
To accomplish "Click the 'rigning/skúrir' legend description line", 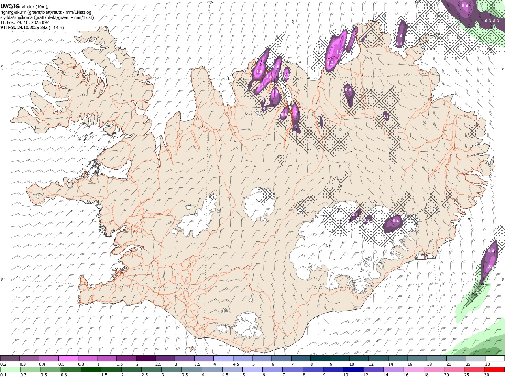I will pos(46,12).
